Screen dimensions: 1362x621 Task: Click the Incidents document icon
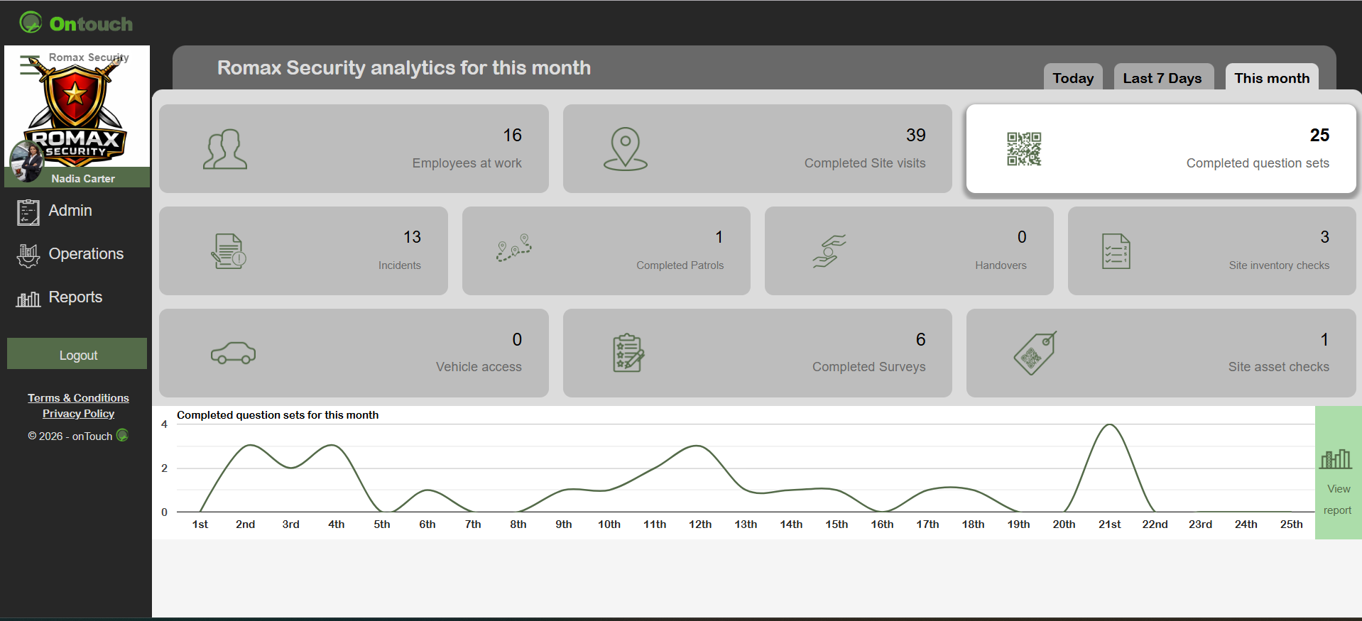[229, 251]
